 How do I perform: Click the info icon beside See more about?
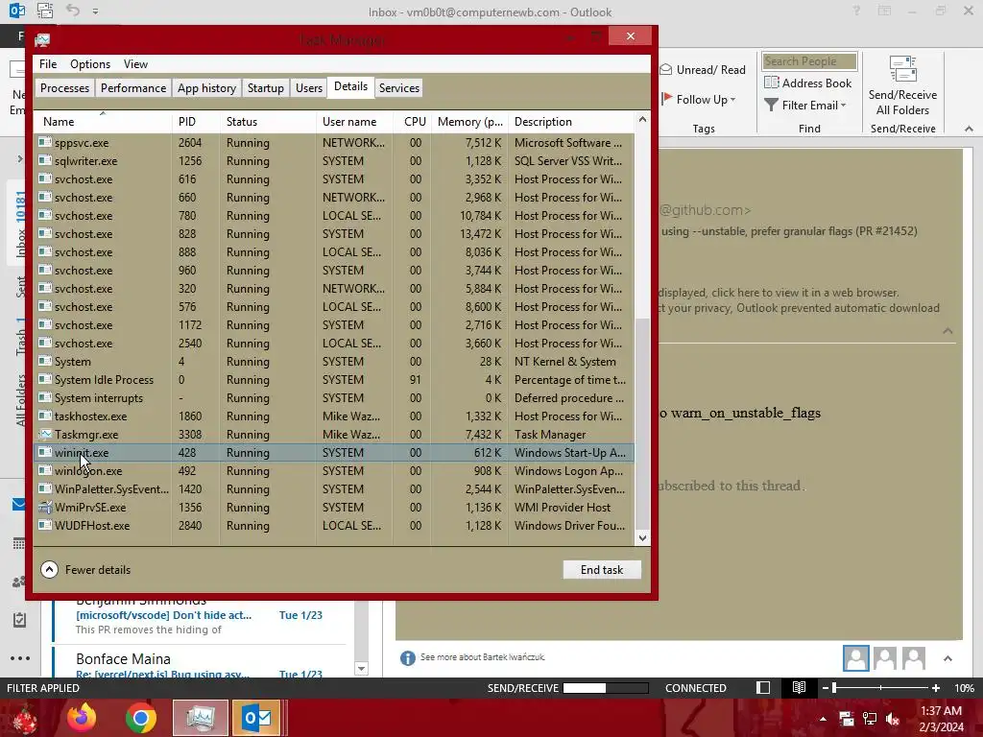(x=407, y=658)
